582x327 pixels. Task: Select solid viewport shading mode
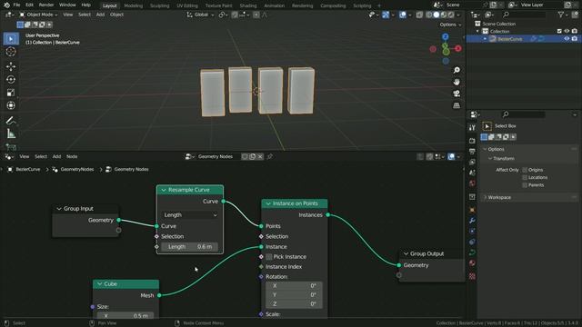[436, 15]
